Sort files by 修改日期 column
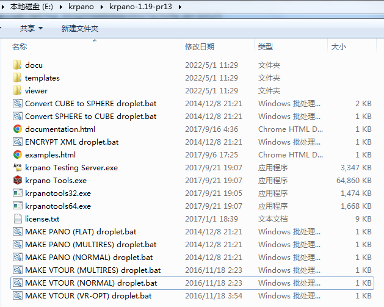 tap(200, 47)
